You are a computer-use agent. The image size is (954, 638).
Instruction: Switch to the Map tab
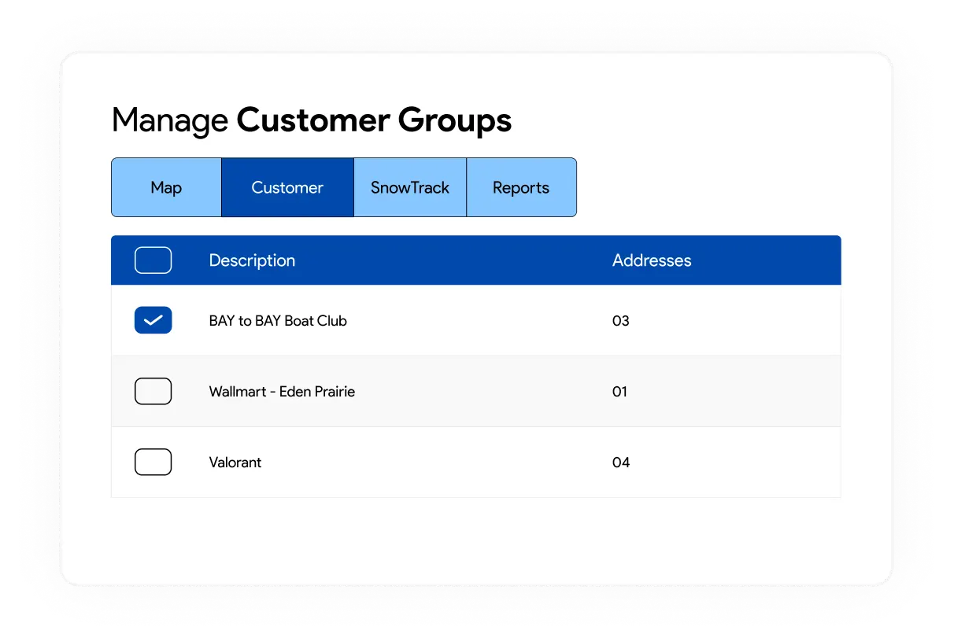click(x=166, y=187)
